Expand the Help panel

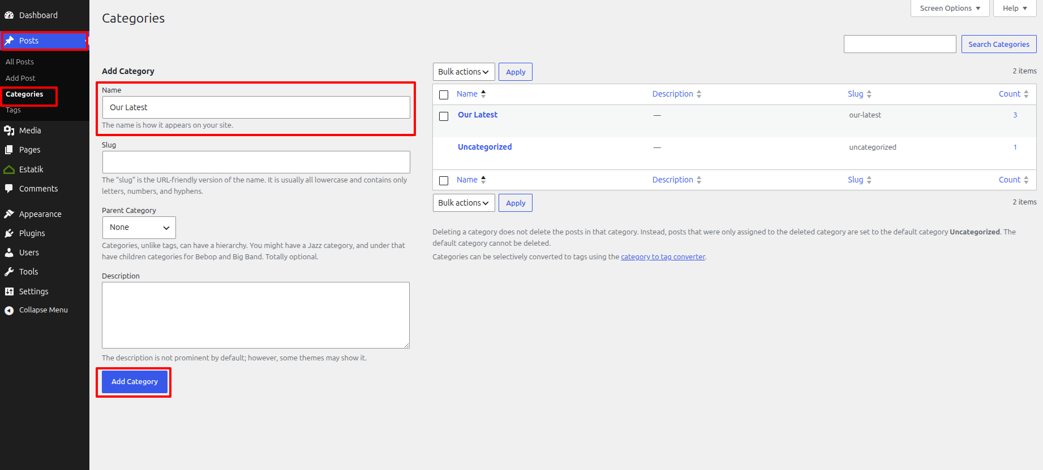(1015, 8)
